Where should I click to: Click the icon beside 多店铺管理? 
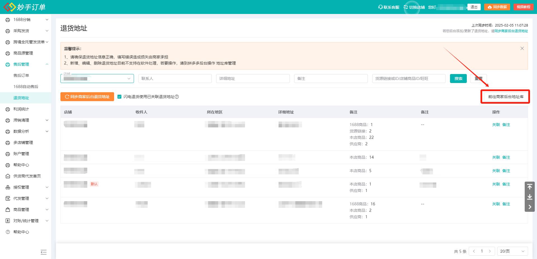[8, 143]
